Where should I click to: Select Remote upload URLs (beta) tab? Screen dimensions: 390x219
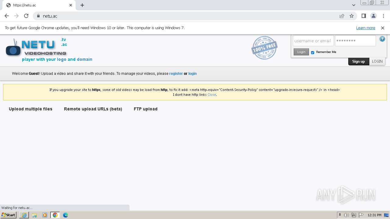[93, 109]
